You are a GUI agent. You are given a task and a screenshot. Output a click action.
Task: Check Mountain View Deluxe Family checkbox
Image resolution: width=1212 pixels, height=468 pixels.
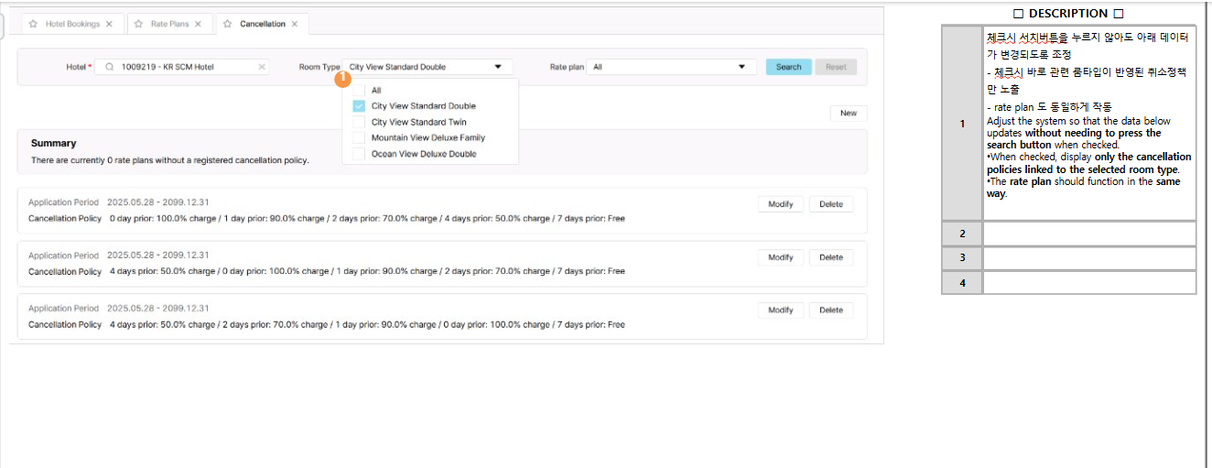(x=359, y=137)
